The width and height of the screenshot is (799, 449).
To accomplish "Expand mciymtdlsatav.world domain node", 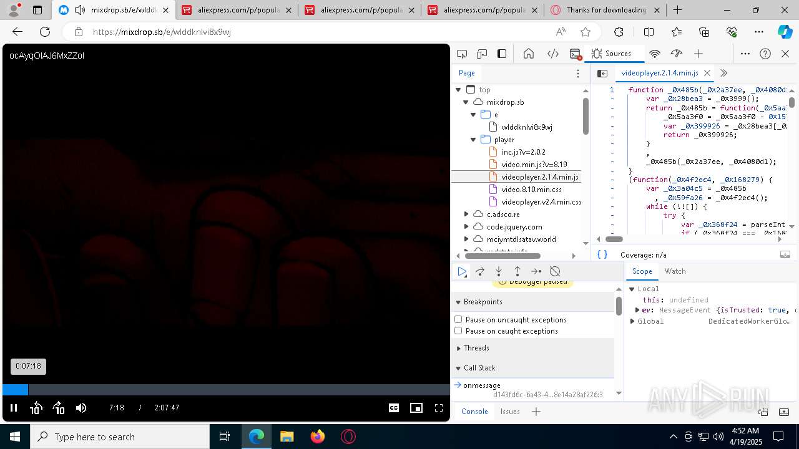I will coord(466,239).
